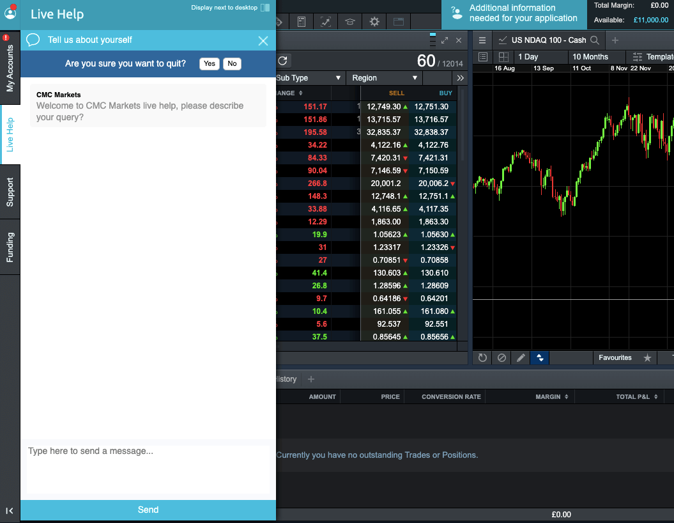Open the chart trend icon in top toolbar

[x=326, y=22]
